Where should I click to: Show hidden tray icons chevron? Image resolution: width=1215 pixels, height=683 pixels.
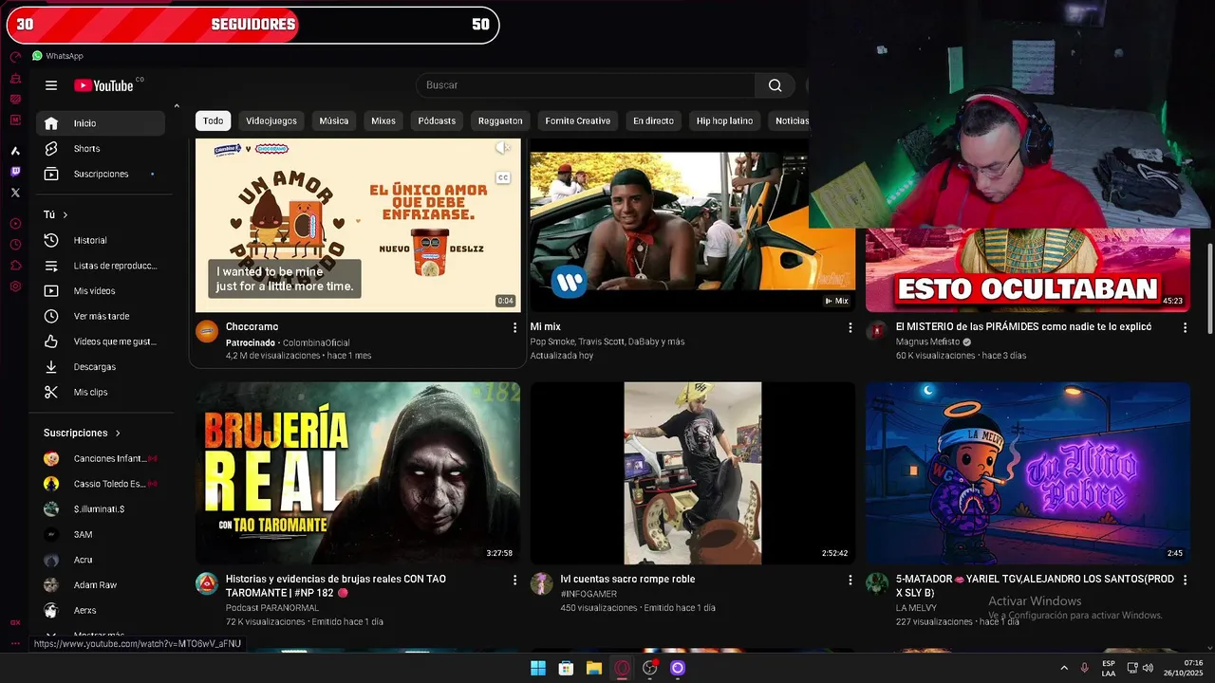pyautogui.click(x=1064, y=669)
